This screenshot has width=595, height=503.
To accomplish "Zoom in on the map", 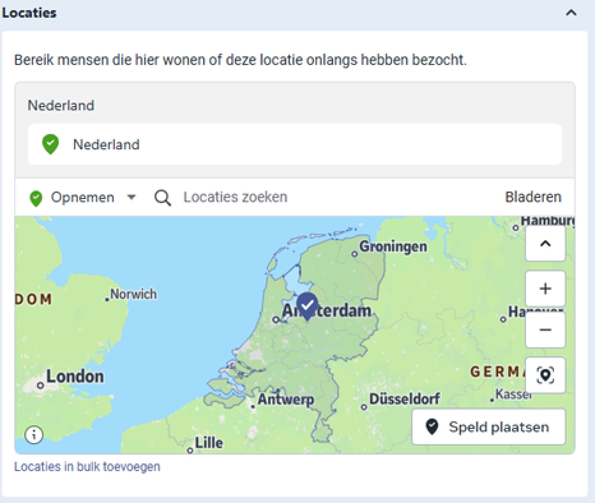I will click(x=545, y=289).
